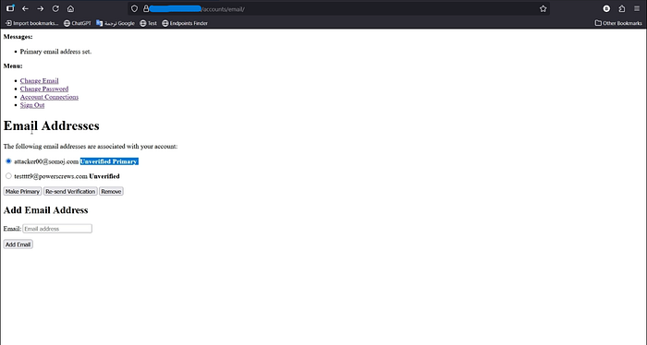The height and width of the screenshot is (345, 647).
Task: Open the browser home page
Action: (x=70, y=8)
